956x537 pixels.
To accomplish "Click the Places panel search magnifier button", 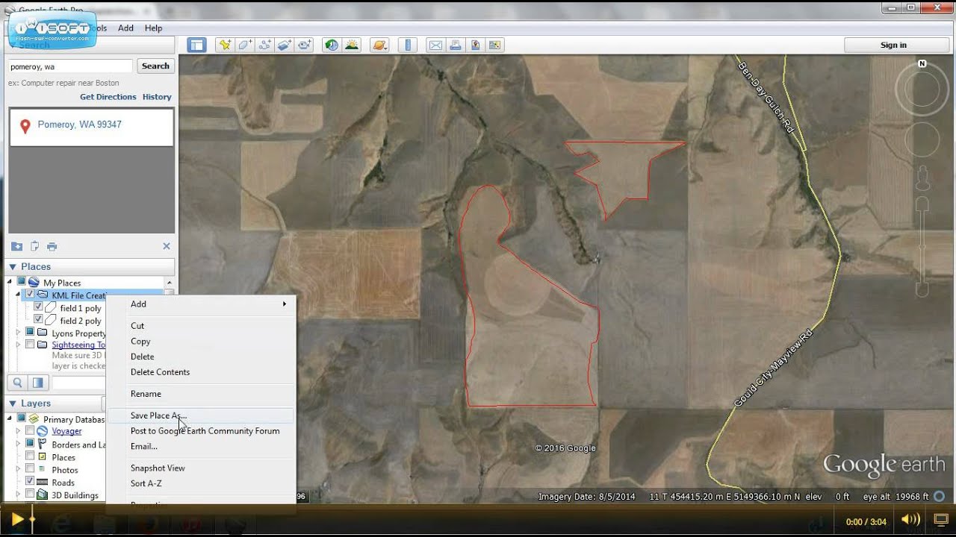I will pos(17,383).
